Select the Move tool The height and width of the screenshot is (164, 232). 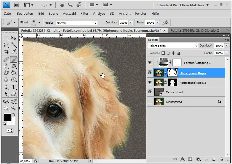tap(14, 38)
